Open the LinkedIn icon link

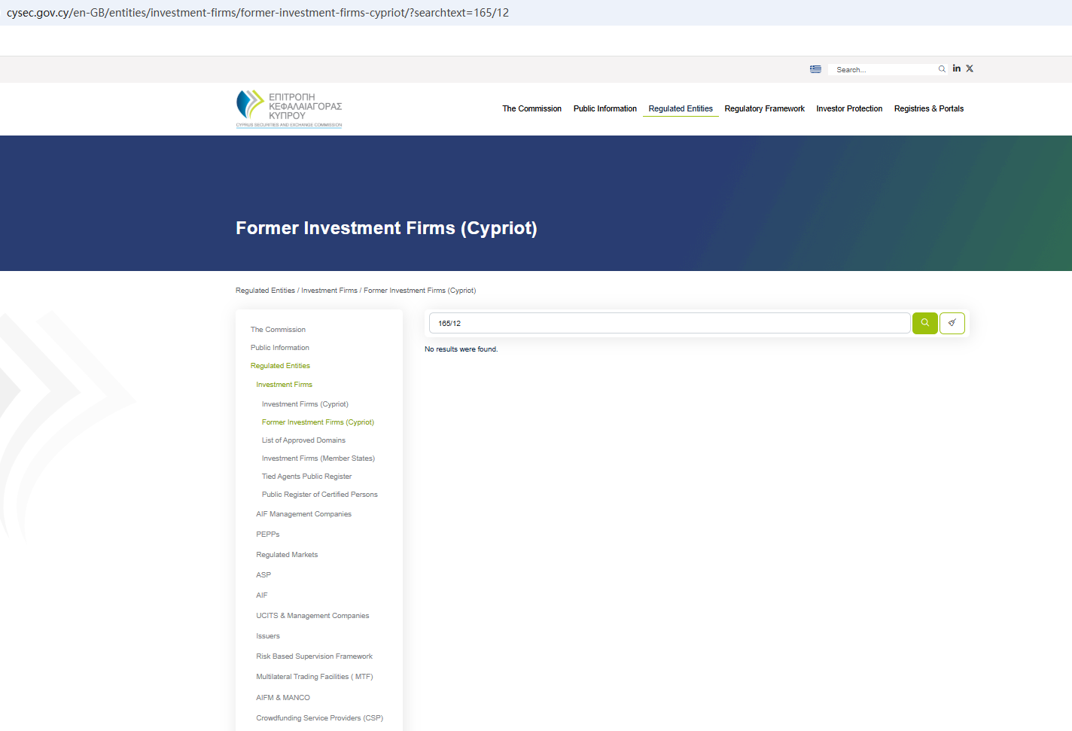(957, 69)
